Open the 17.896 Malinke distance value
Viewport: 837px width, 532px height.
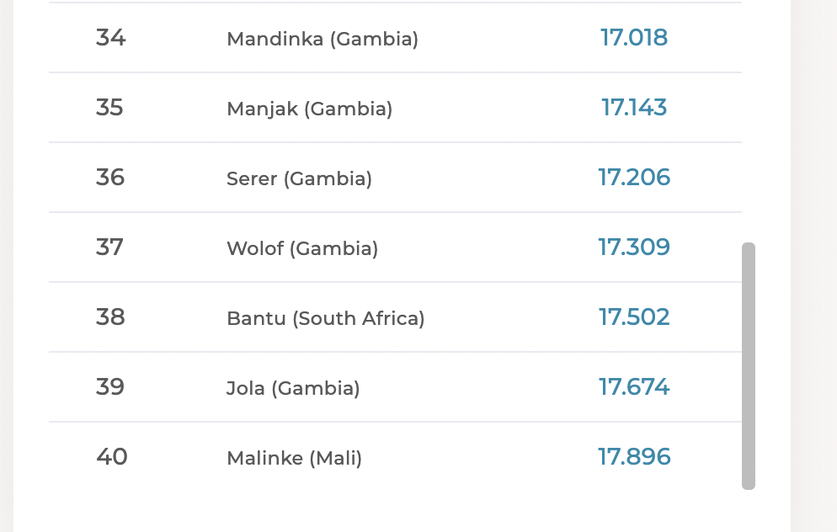coord(633,457)
